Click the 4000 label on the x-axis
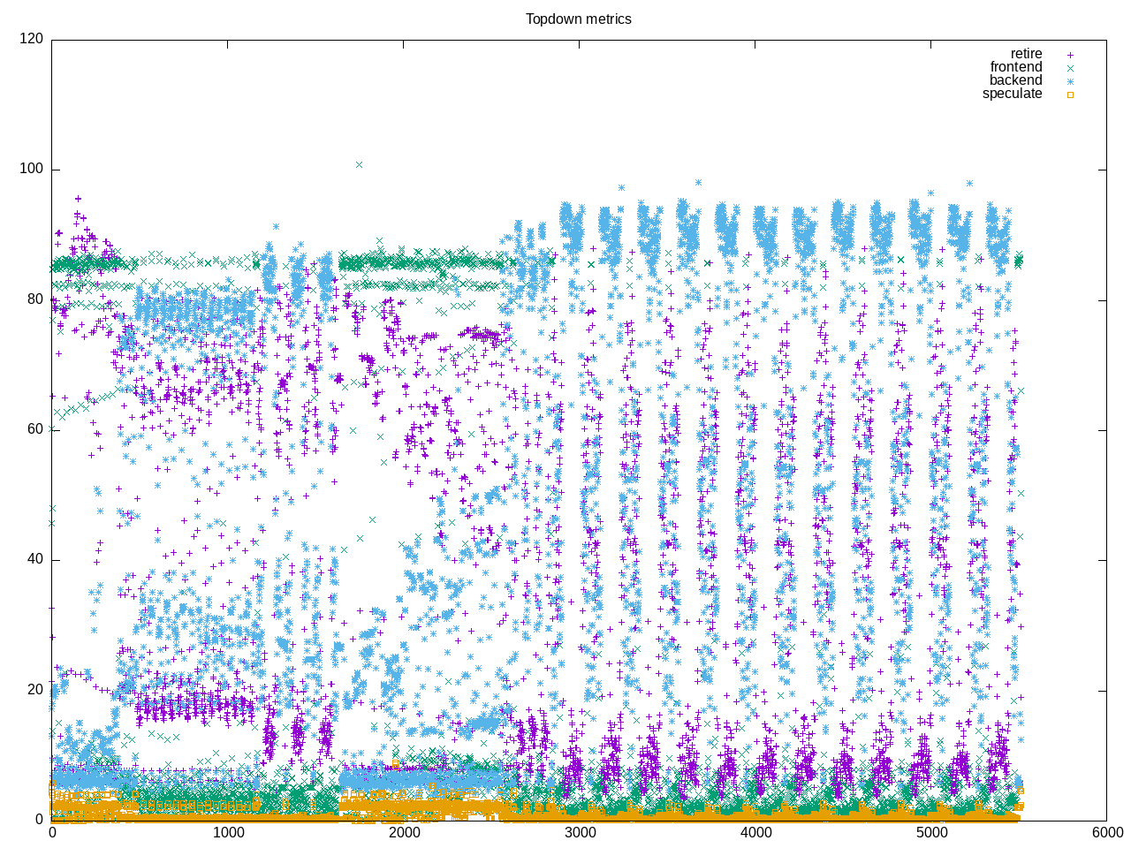Image resolution: width=1131 pixels, height=848 pixels. pyautogui.click(x=755, y=832)
